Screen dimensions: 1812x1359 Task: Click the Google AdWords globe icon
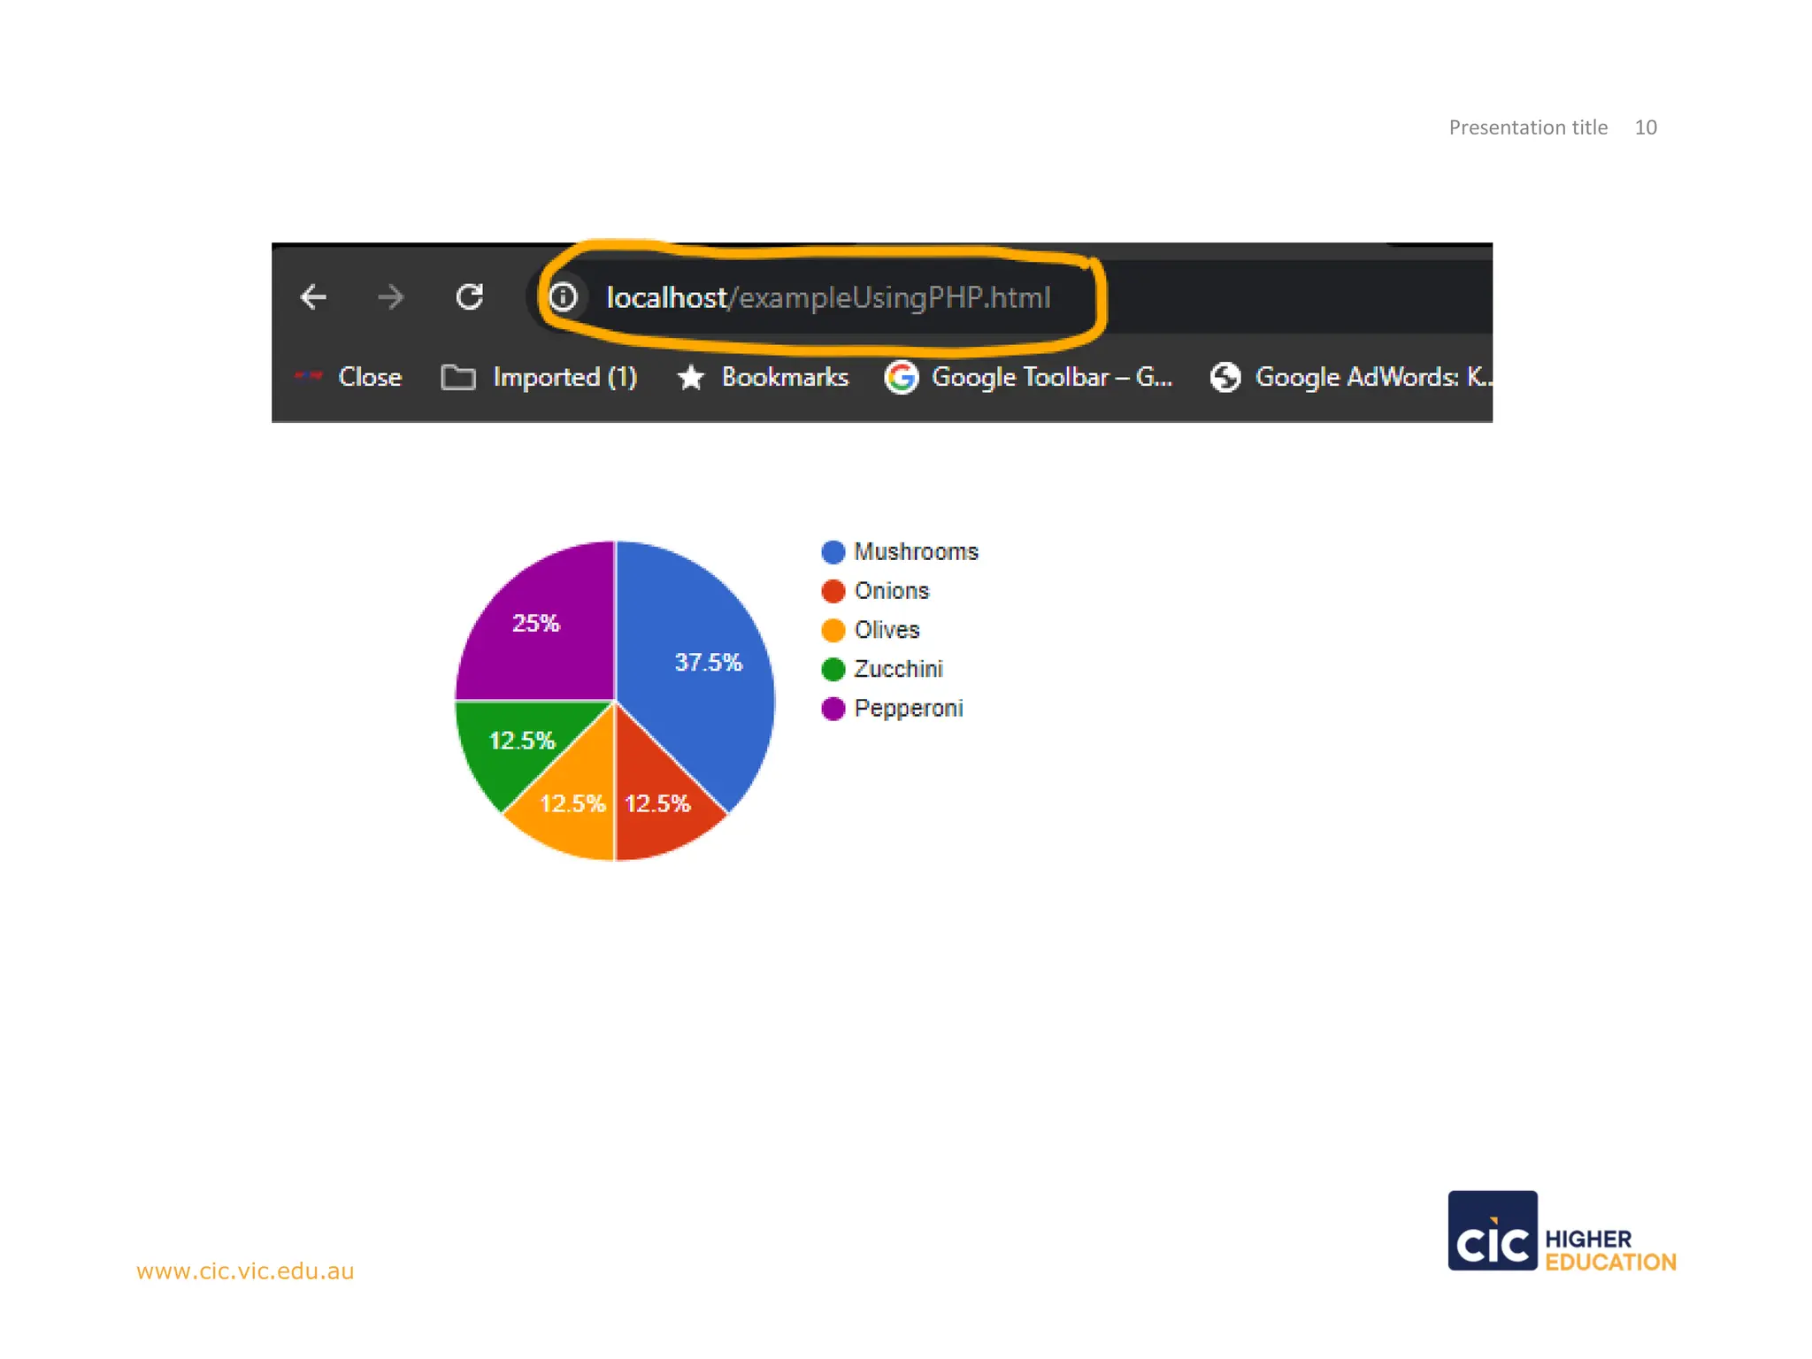[x=1225, y=378]
